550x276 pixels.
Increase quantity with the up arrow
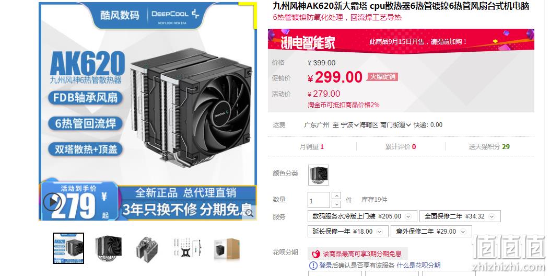click(x=336, y=195)
